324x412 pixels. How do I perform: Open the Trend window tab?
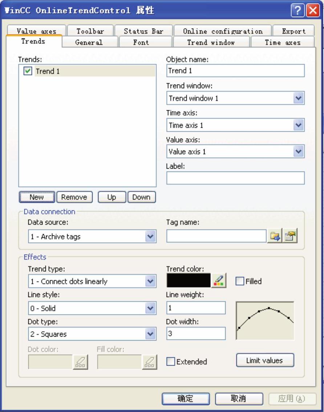tap(211, 42)
